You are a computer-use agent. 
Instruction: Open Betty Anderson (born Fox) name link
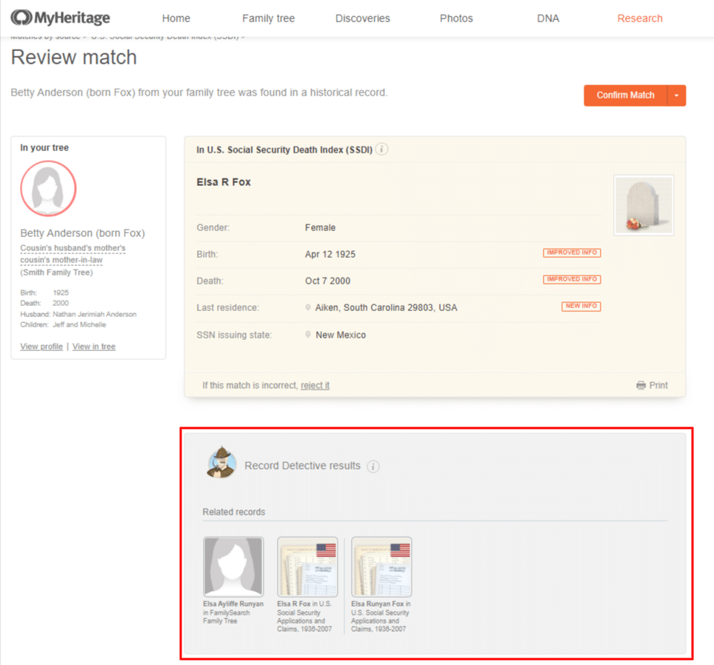pos(82,233)
